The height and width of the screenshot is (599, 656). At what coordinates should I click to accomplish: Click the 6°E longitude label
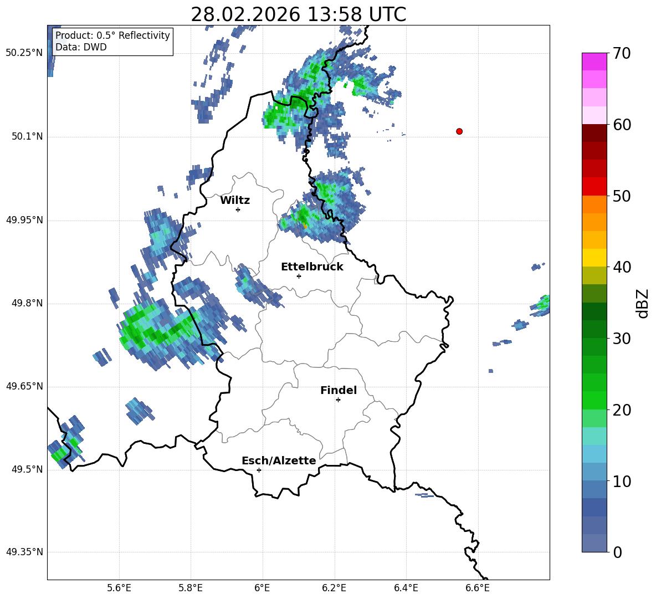coord(262,588)
